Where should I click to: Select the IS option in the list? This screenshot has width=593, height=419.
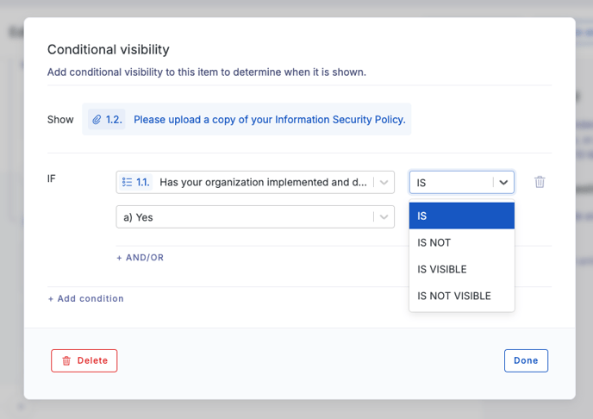pyautogui.click(x=462, y=216)
